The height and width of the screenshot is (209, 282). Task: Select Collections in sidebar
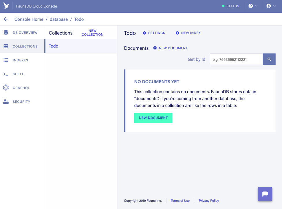click(22, 46)
